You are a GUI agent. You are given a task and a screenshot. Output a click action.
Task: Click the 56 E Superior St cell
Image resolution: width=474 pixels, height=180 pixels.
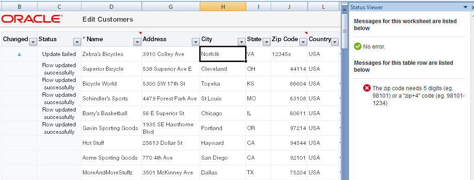tap(171, 113)
